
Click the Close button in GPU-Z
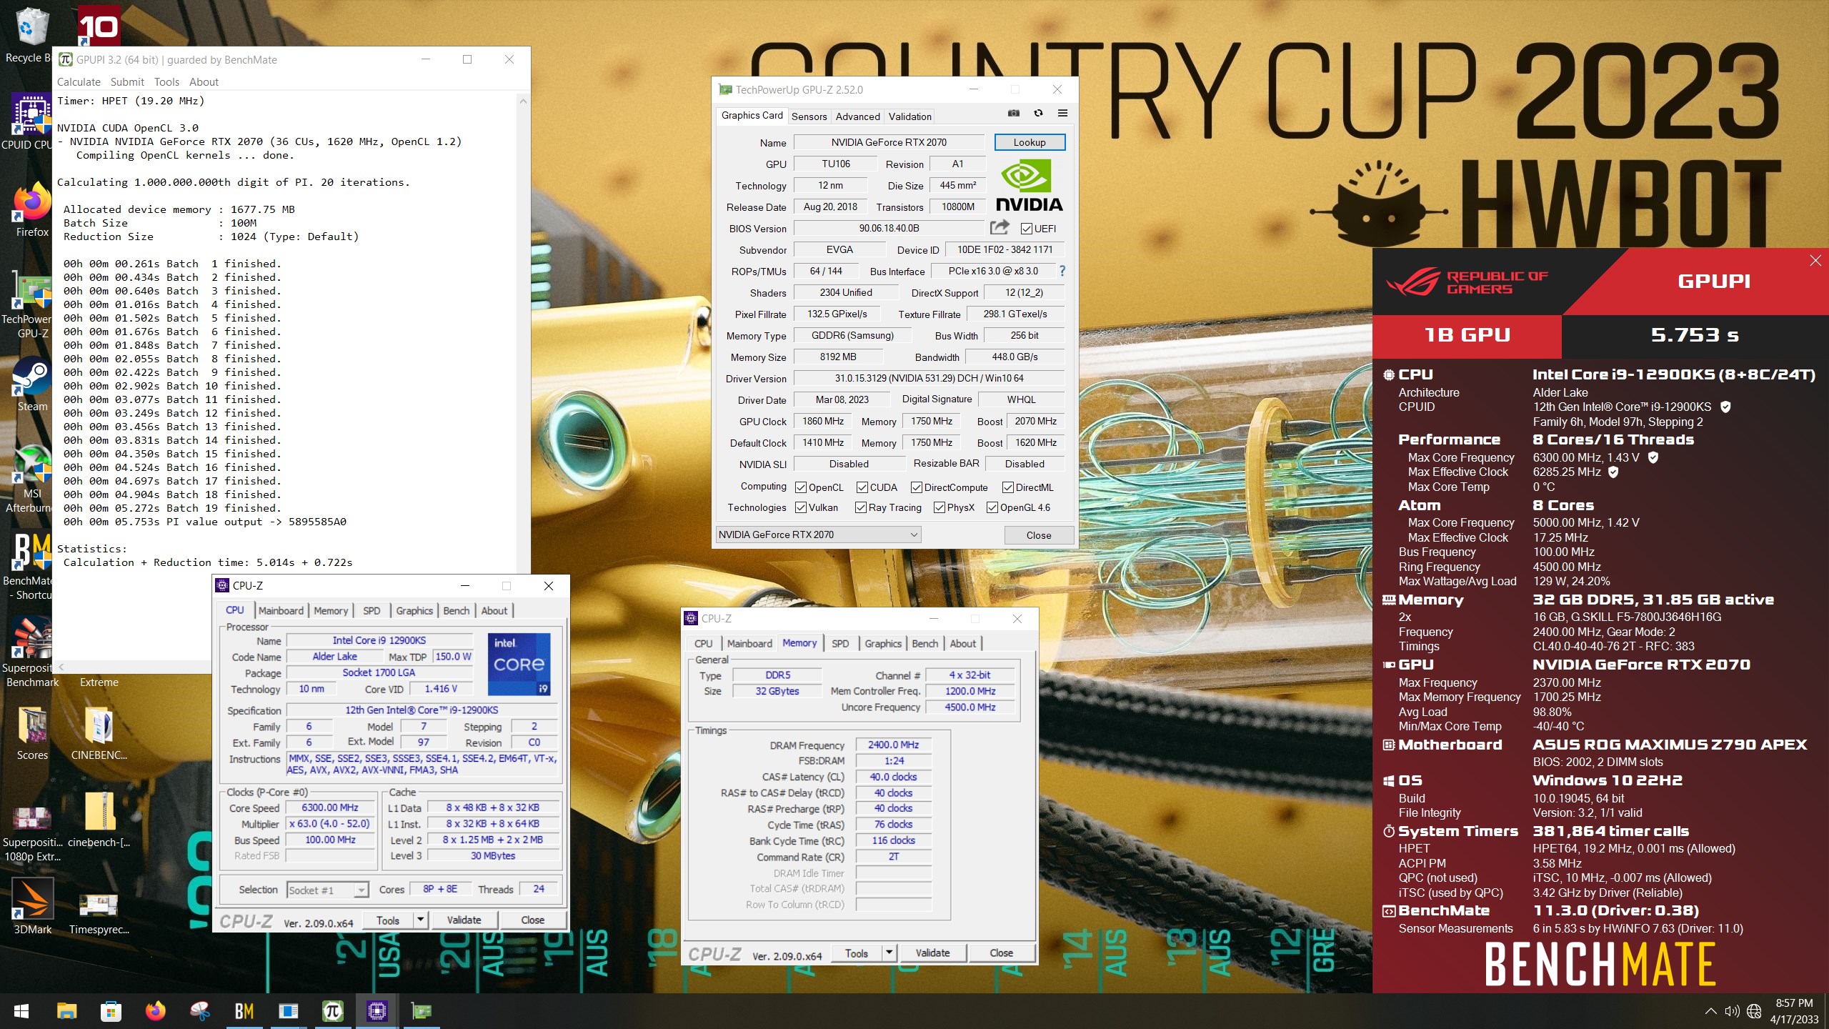(1039, 535)
